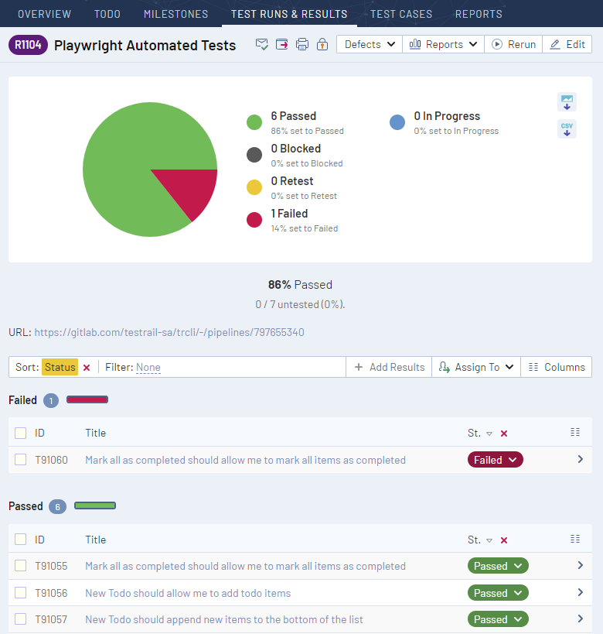Download the chart data as CSV
The height and width of the screenshot is (634, 603).
click(x=567, y=129)
